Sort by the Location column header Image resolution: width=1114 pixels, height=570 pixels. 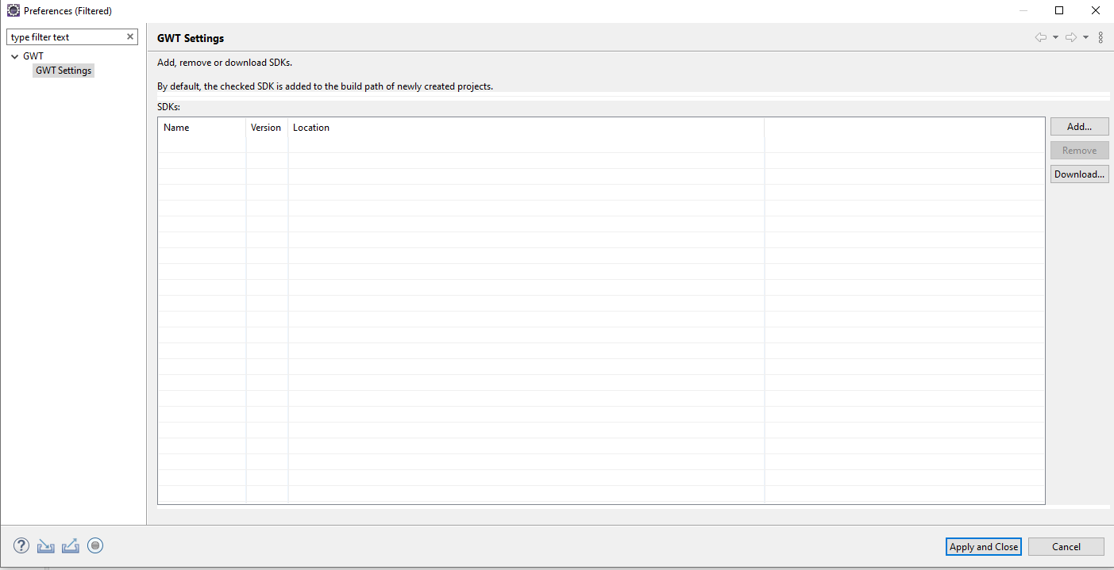point(526,128)
